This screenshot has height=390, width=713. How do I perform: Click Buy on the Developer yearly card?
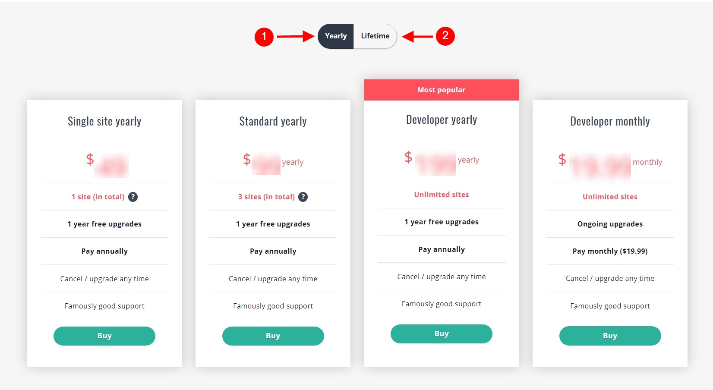click(x=441, y=333)
